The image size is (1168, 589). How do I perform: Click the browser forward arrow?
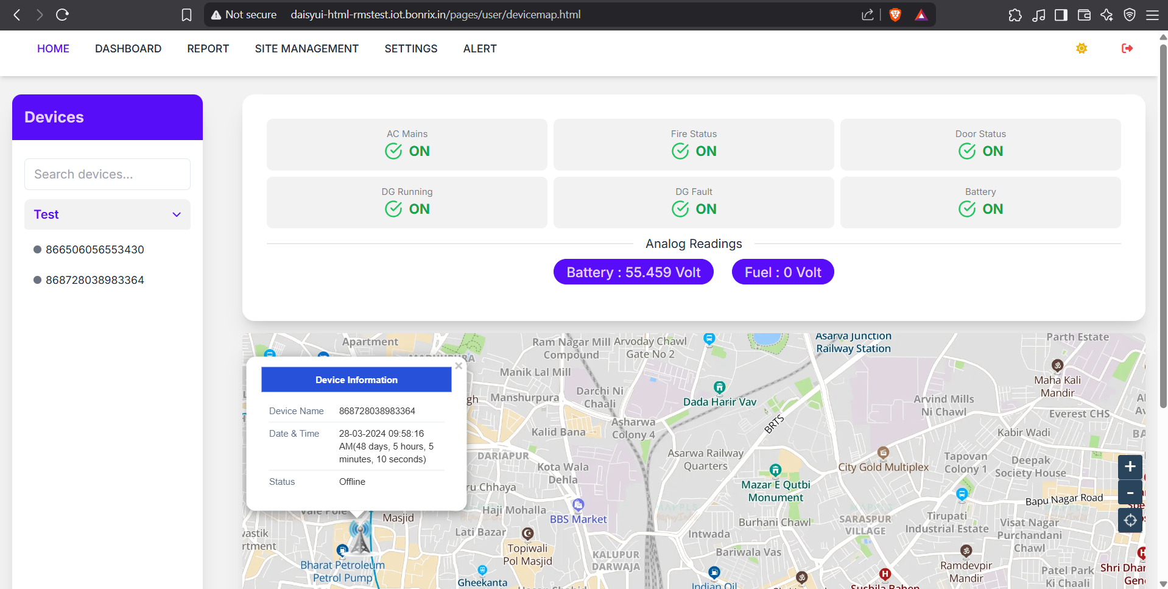(40, 15)
